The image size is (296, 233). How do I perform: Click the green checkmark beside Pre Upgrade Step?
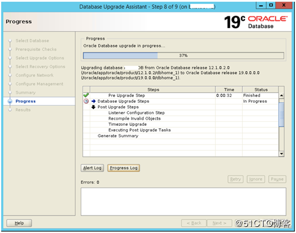point(86,95)
